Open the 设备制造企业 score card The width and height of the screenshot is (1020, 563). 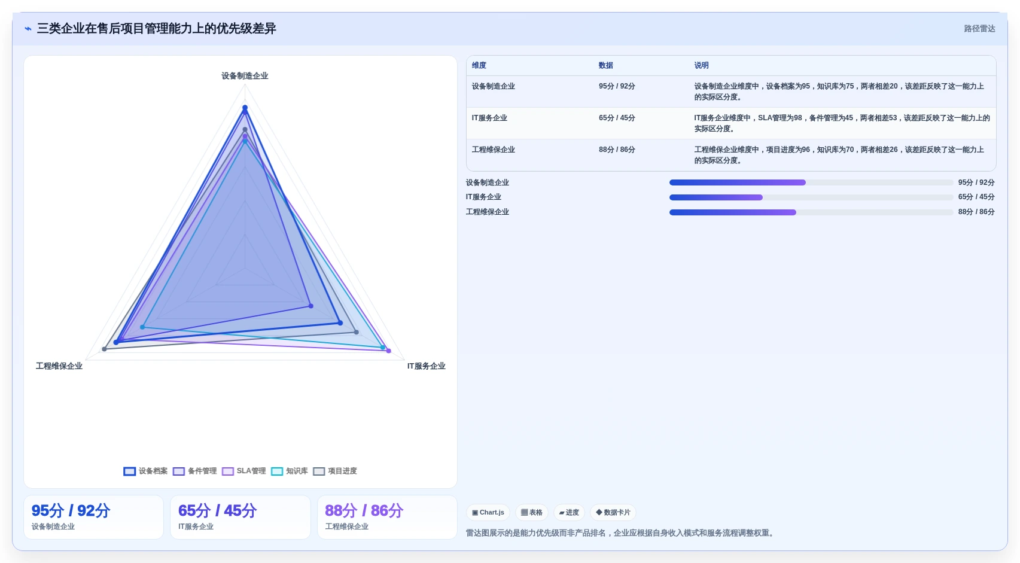coord(94,517)
